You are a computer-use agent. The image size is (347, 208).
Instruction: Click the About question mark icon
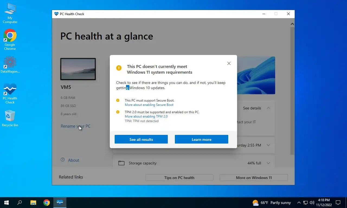(63, 160)
